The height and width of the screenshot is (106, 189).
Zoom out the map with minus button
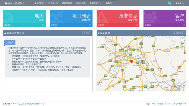pos(183,48)
